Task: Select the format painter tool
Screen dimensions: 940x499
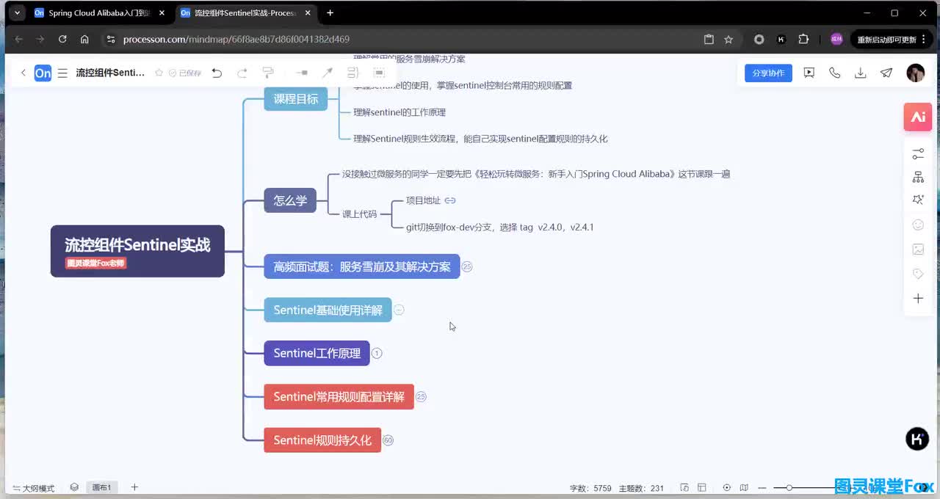Action: pyautogui.click(x=268, y=73)
